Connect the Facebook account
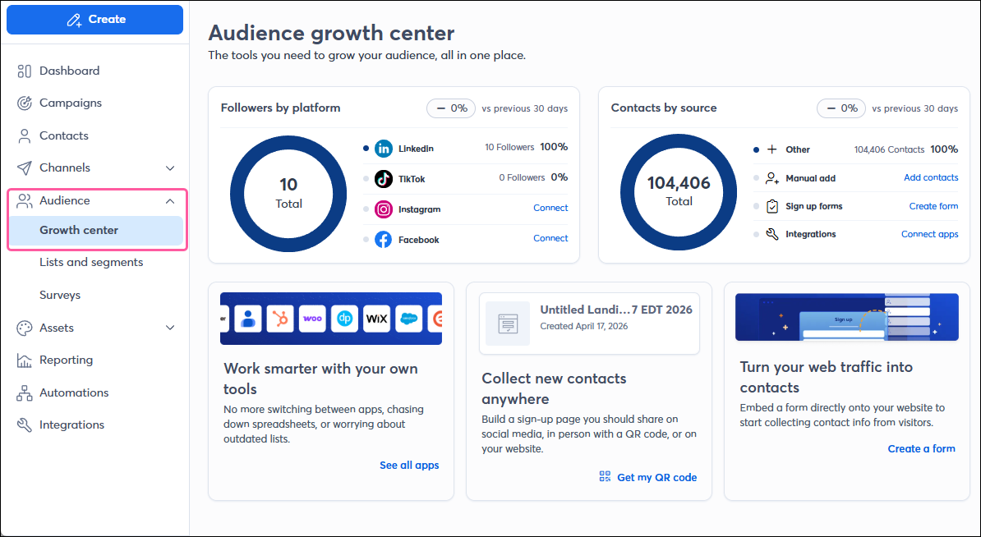The image size is (981, 537). coord(550,238)
